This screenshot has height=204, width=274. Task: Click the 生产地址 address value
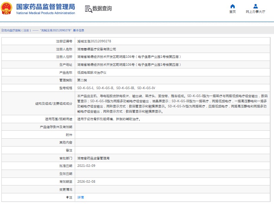click(x=129, y=65)
